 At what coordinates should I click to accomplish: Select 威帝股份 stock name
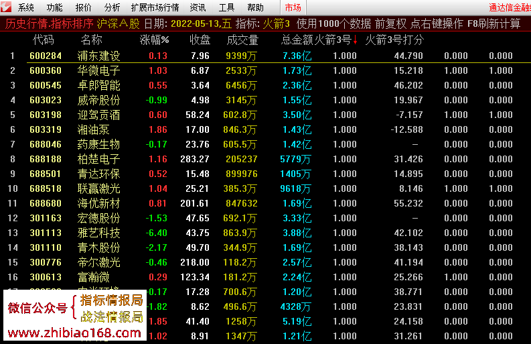coord(98,100)
